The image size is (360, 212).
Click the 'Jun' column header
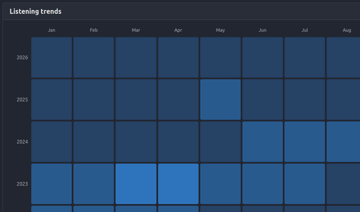262,30
